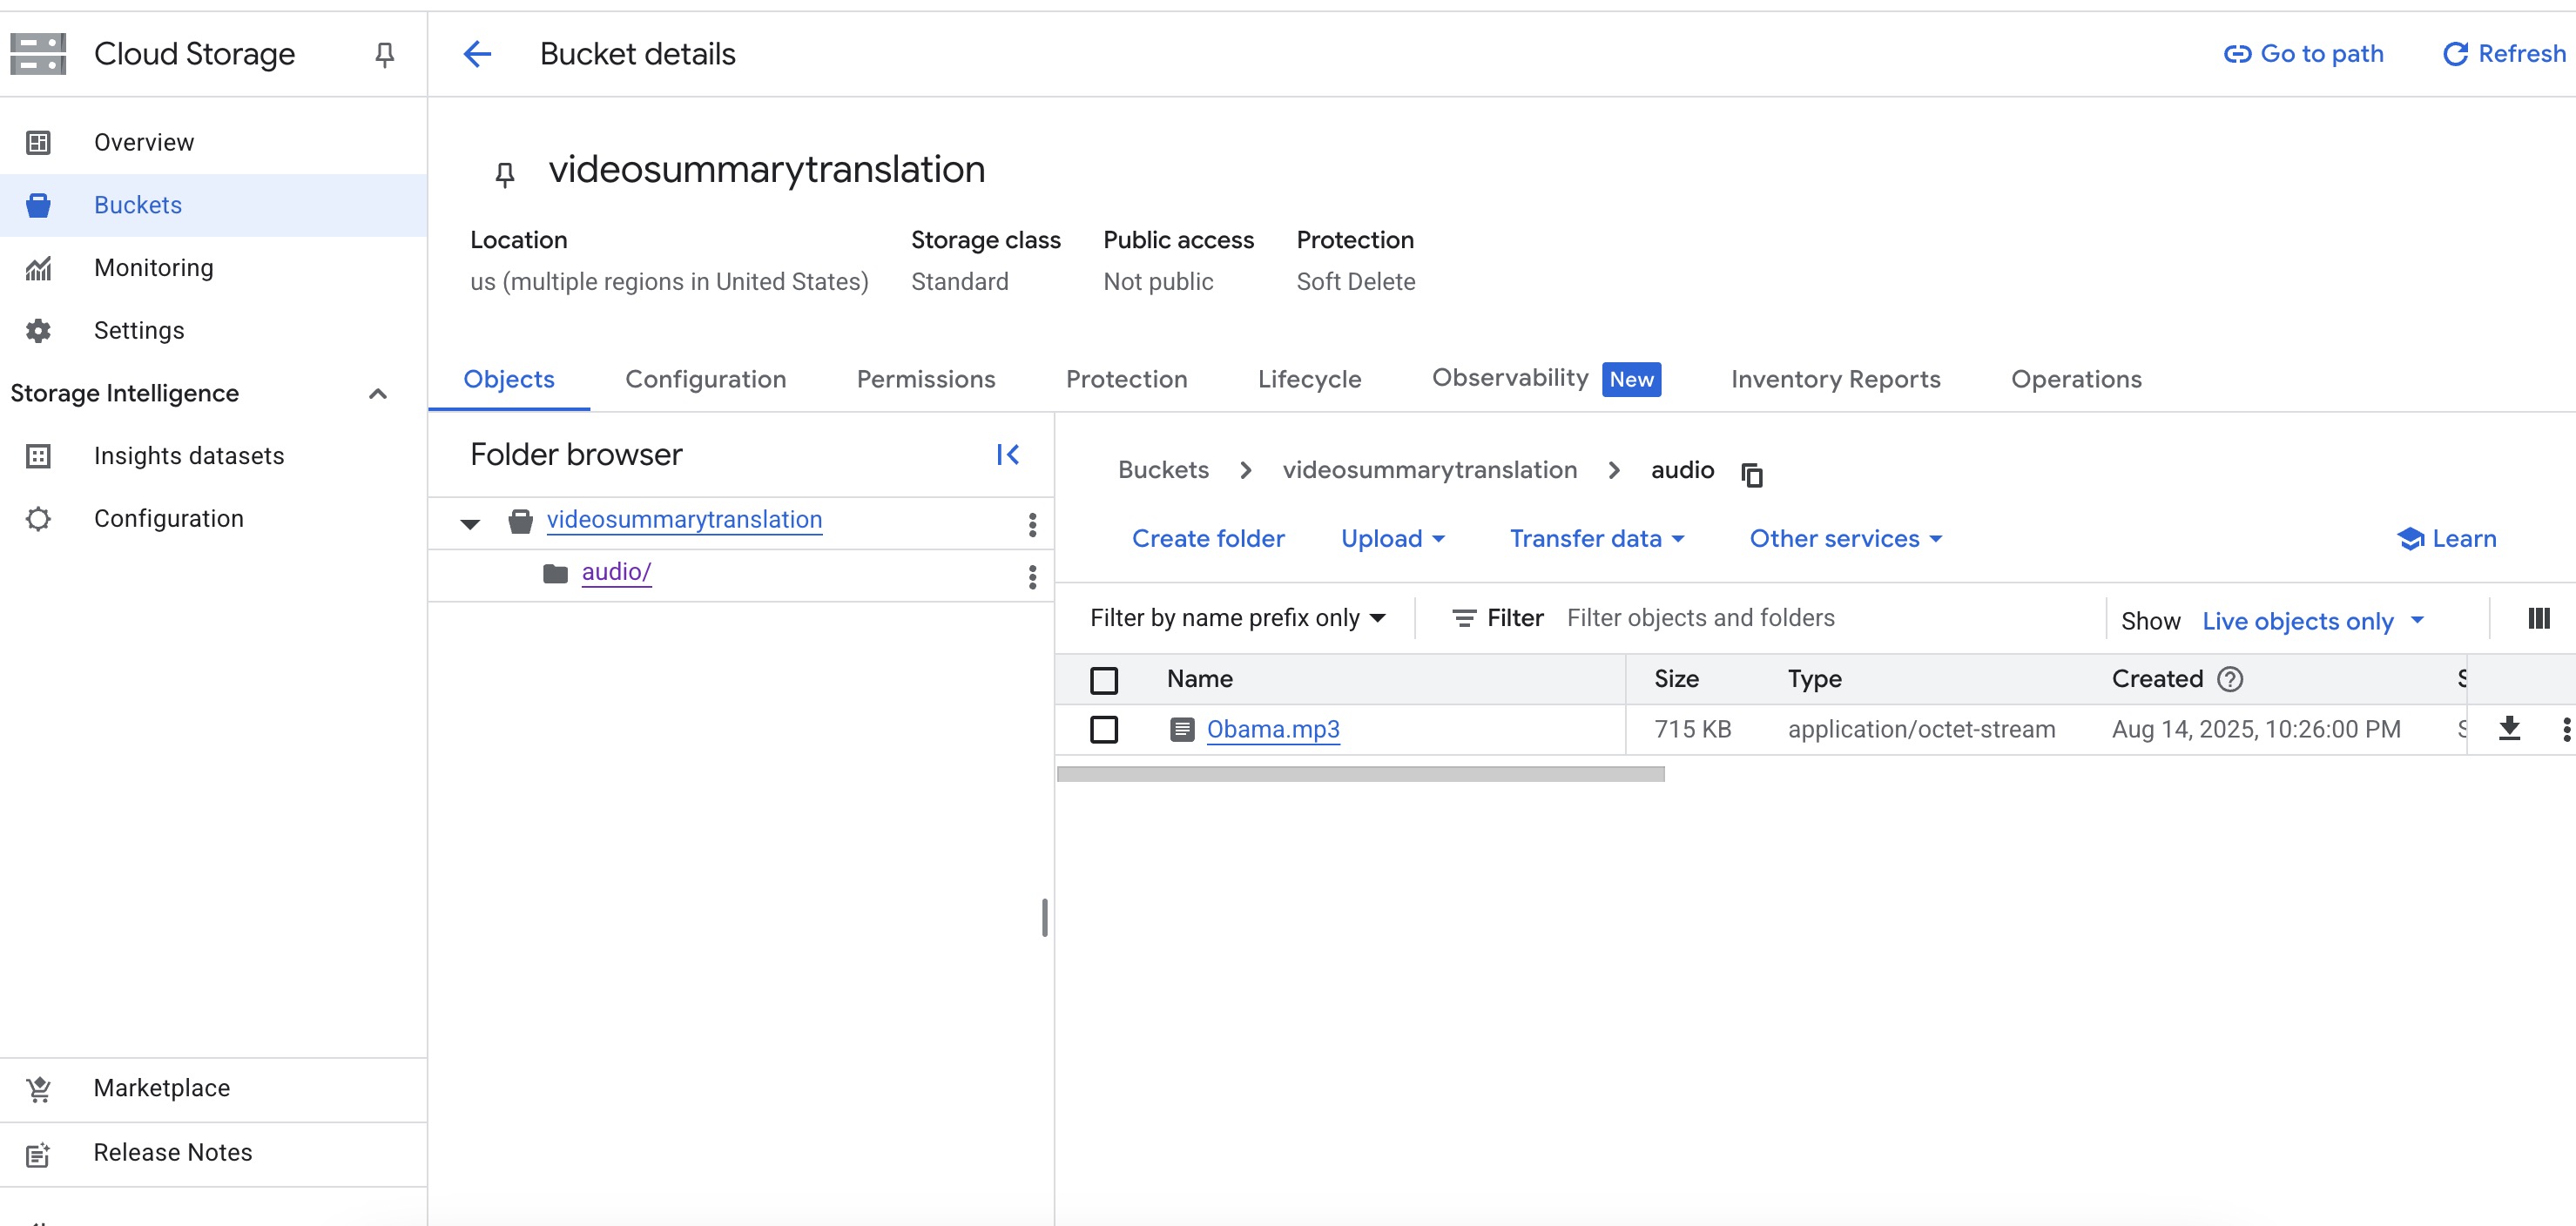Open the Obama.mp3 file link
The width and height of the screenshot is (2576, 1226).
coord(1272,730)
